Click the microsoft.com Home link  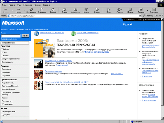152,20
